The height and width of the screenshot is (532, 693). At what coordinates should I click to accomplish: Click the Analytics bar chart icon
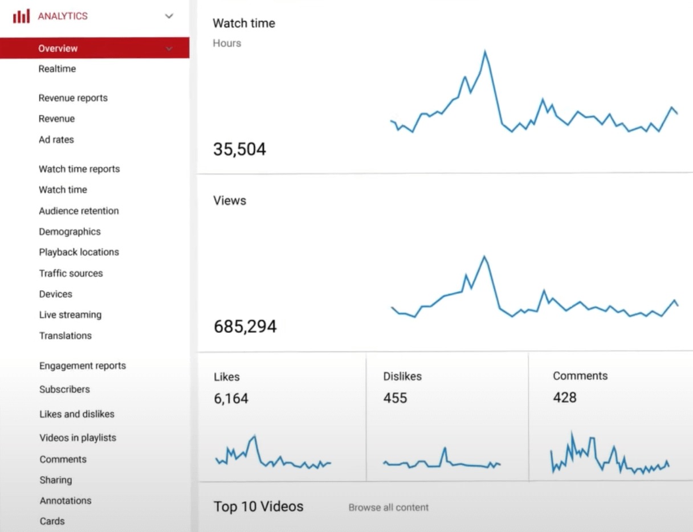[21, 16]
